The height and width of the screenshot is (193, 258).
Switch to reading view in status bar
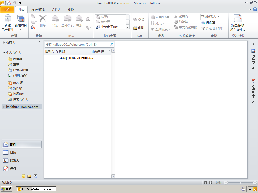(211, 183)
